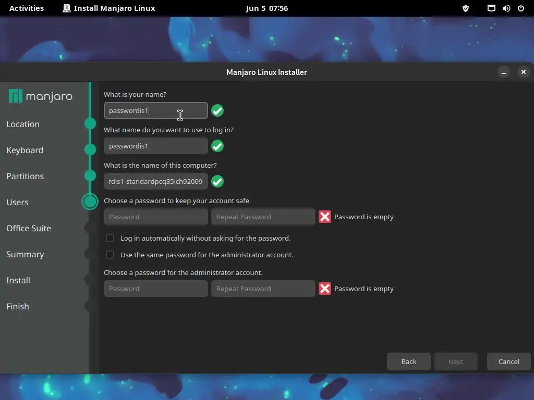534x400 pixels.
Task: Click the Manjaro logo in sidebar
Action: point(40,96)
